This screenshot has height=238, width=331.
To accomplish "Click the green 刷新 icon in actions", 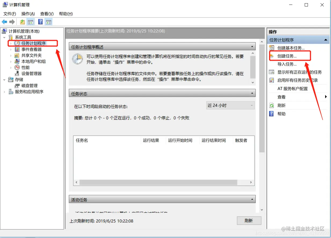I will pos(272,106).
